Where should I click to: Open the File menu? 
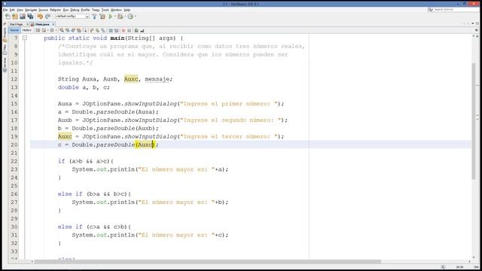coord(5,10)
